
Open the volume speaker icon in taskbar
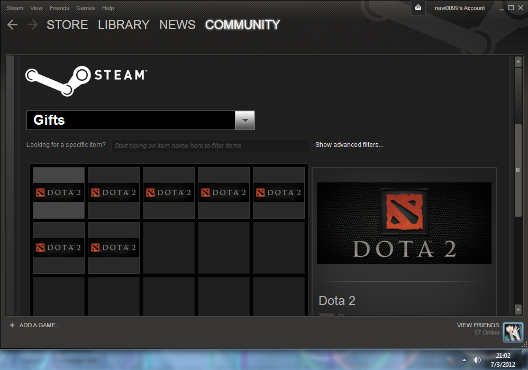tap(477, 360)
